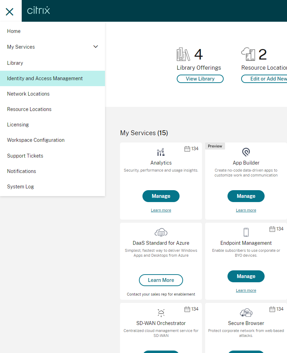Screen dimensions: 287x353
Task: Click the Library Offerings books icon
Action: tap(183, 55)
